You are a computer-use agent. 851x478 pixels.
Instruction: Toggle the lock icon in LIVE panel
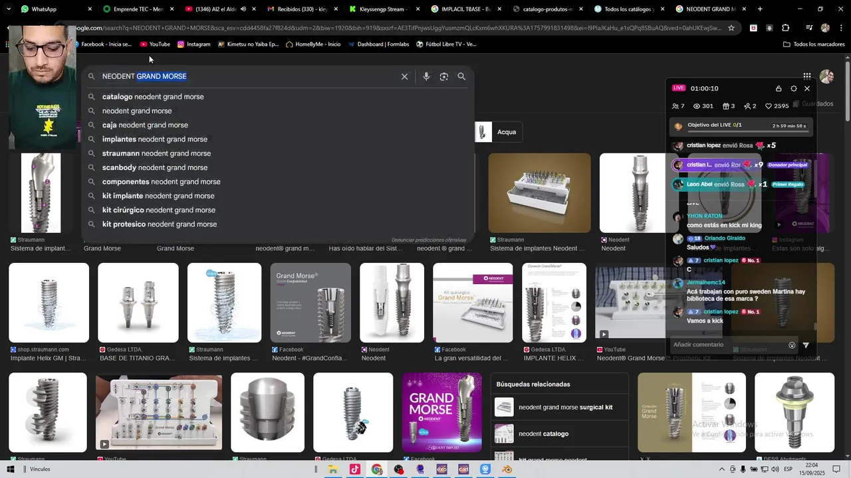(x=779, y=88)
